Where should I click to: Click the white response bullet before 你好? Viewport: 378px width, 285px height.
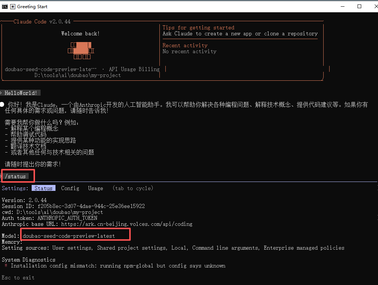click(x=2, y=104)
